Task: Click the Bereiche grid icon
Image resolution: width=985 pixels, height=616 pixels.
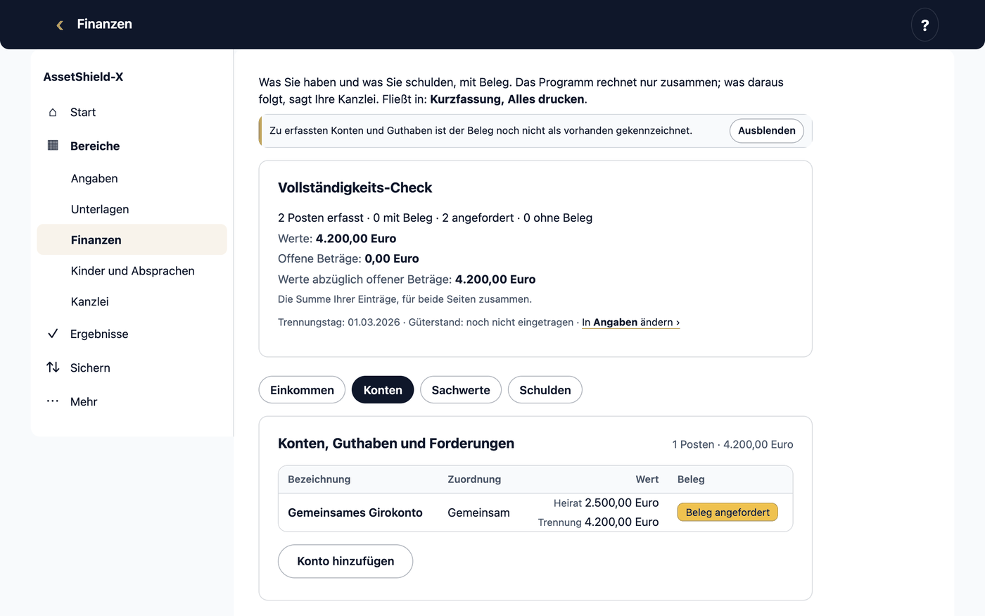Action: (x=53, y=146)
